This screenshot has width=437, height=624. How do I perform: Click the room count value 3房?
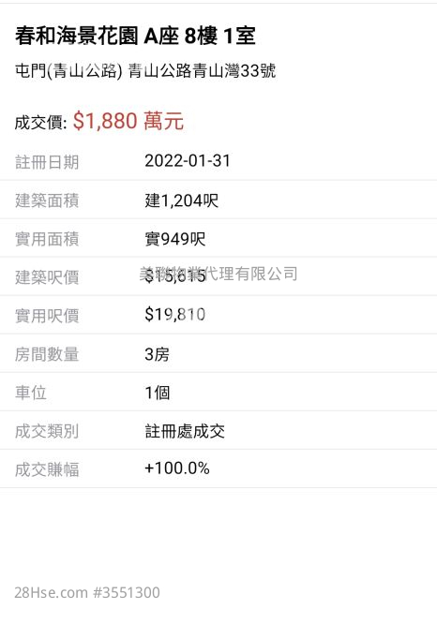(x=157, y=354)
